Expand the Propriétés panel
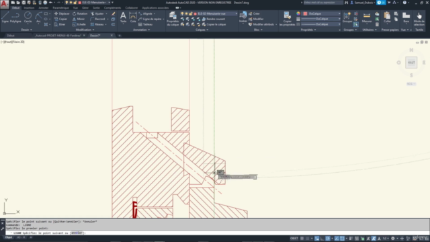Image resolution: width=430 pixels, height=242 pixels. tap(308, 30)
